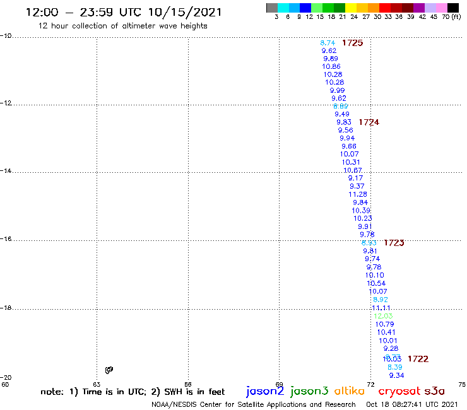Screen dimensions: 467x410
Task: Click the wave height value '9.74'
Action: pos(372,259)
